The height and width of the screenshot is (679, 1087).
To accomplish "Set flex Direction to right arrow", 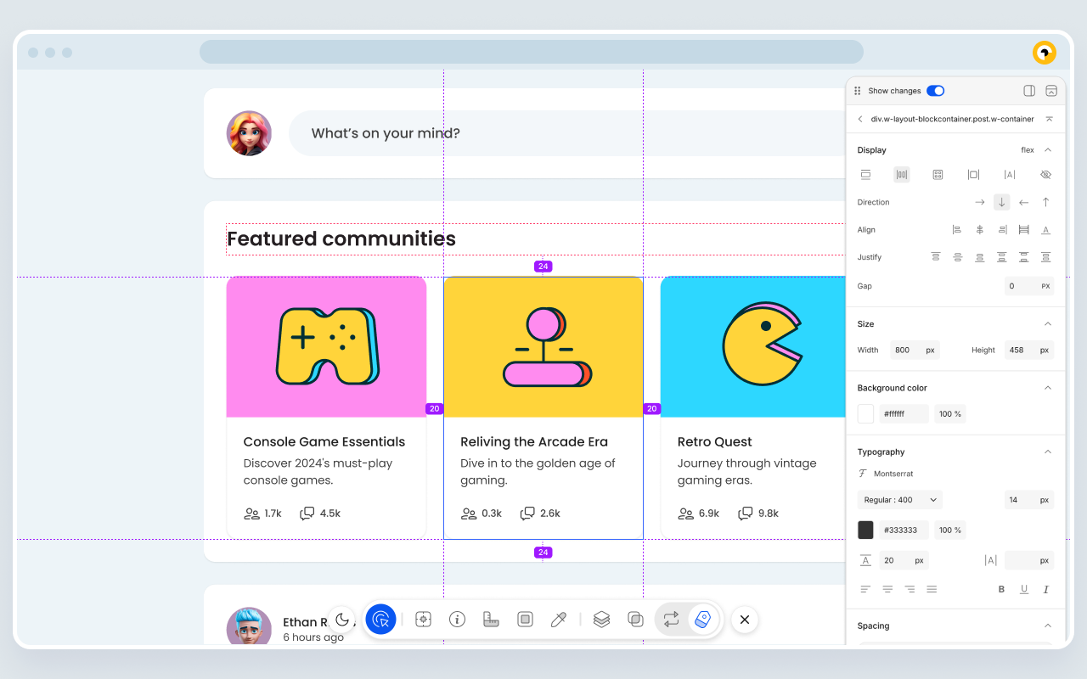I will pyautogui.click(x=979, y=202).
